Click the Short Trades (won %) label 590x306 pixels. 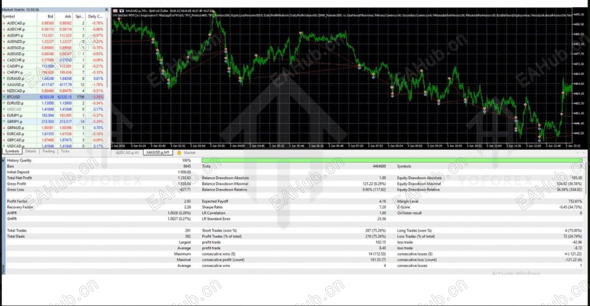pos(219,230)
